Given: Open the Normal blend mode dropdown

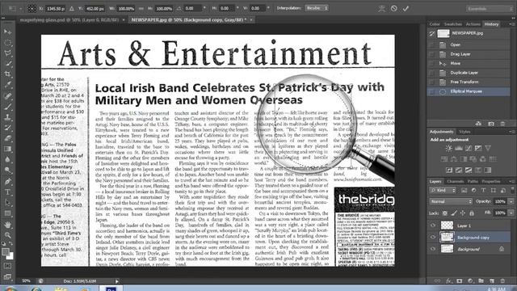Looking at the screenshot, I should (x=451, y=201).
